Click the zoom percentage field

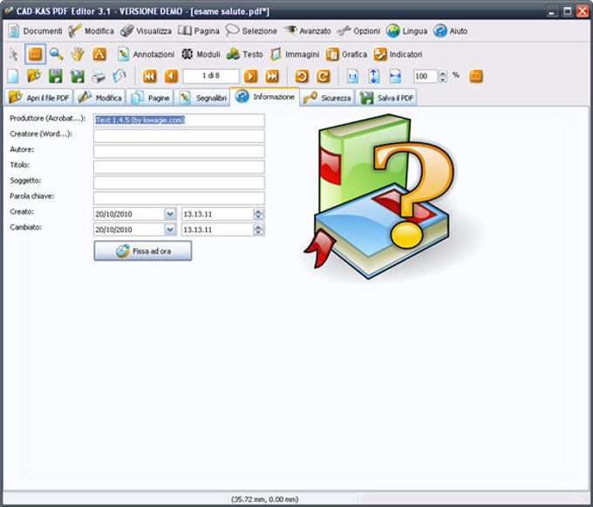(x=426, y=77)
